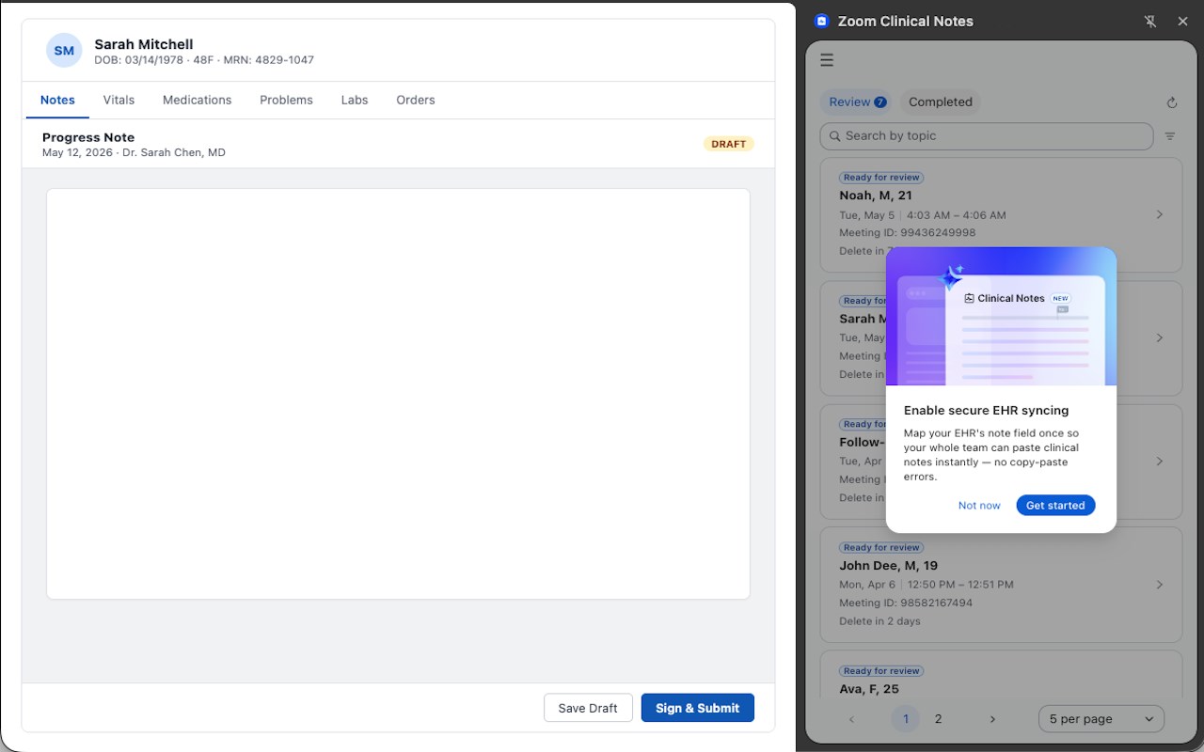Click the Zoom Clinical Notes app logo
The image size is (1204, 752).
click(821, 21)
